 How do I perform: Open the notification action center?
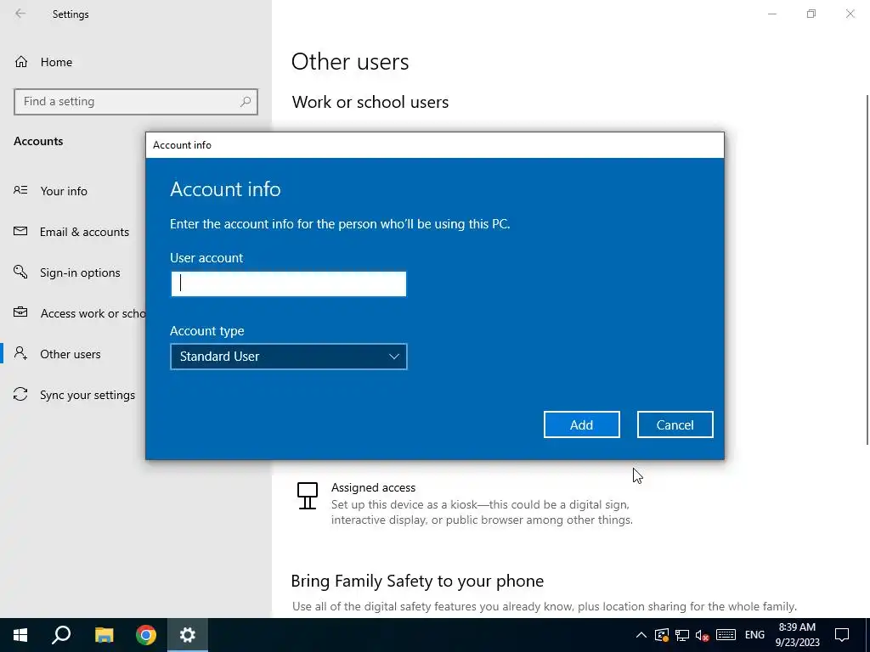[842, 635]
